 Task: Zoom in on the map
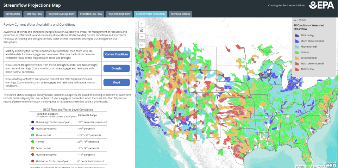click(142, 24)
